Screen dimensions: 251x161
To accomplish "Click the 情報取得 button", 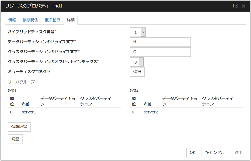I will [19, 127].
